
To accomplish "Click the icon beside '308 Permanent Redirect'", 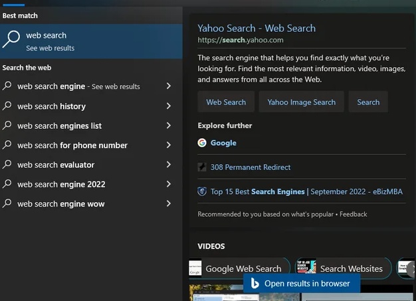I will pos(202,167).
